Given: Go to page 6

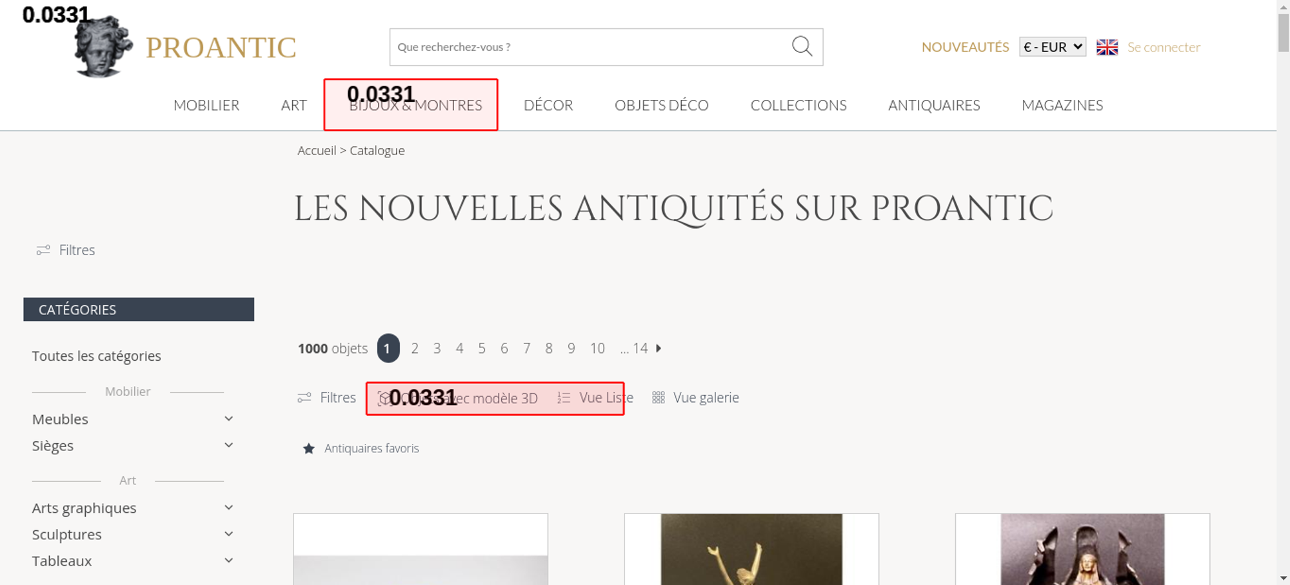Looking at the screenshot, I should point(504,349).
